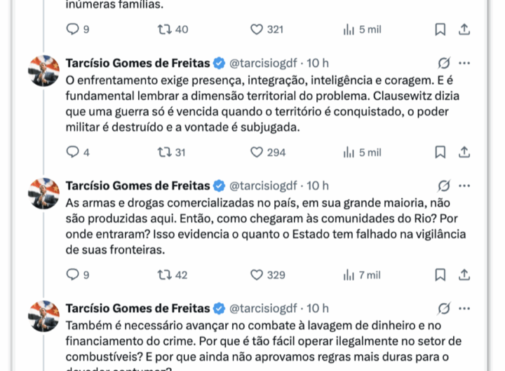Viewport: 505px width, 371px height.
Task: Like the top tweet with 321 likes
Action: click(257, 29)
